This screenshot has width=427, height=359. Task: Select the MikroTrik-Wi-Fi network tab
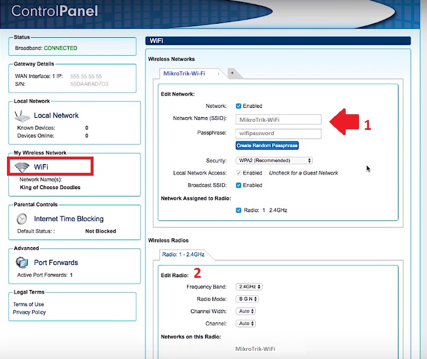(184, 74)
